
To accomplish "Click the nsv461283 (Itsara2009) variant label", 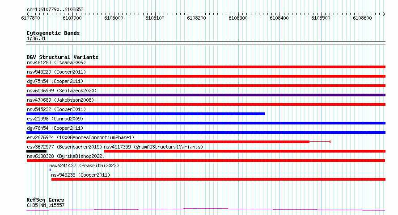I will pos(56,62).
